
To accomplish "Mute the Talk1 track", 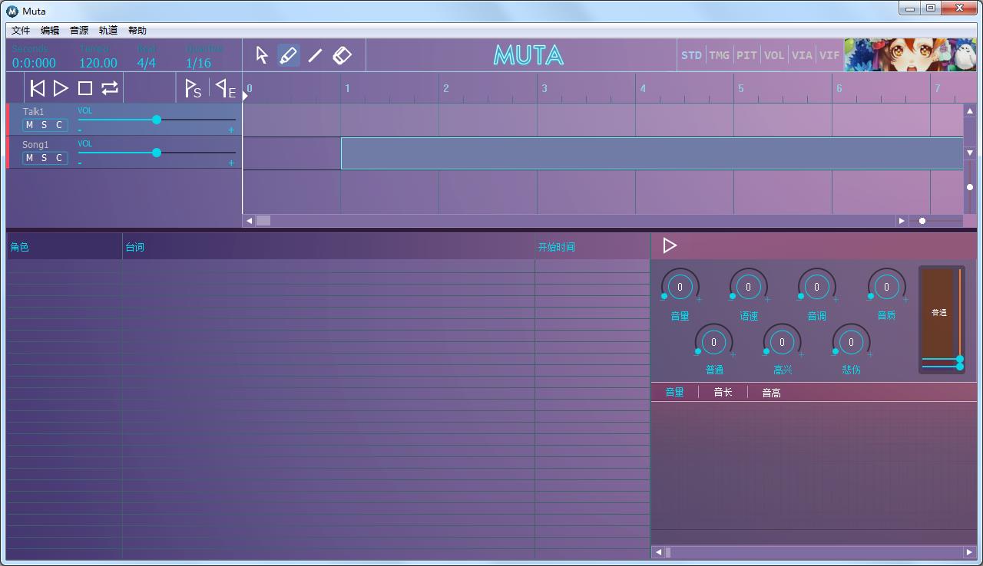I will tap(29, 125).
